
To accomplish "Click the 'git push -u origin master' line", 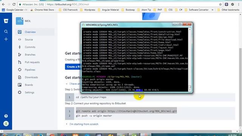I will point(94,116).
